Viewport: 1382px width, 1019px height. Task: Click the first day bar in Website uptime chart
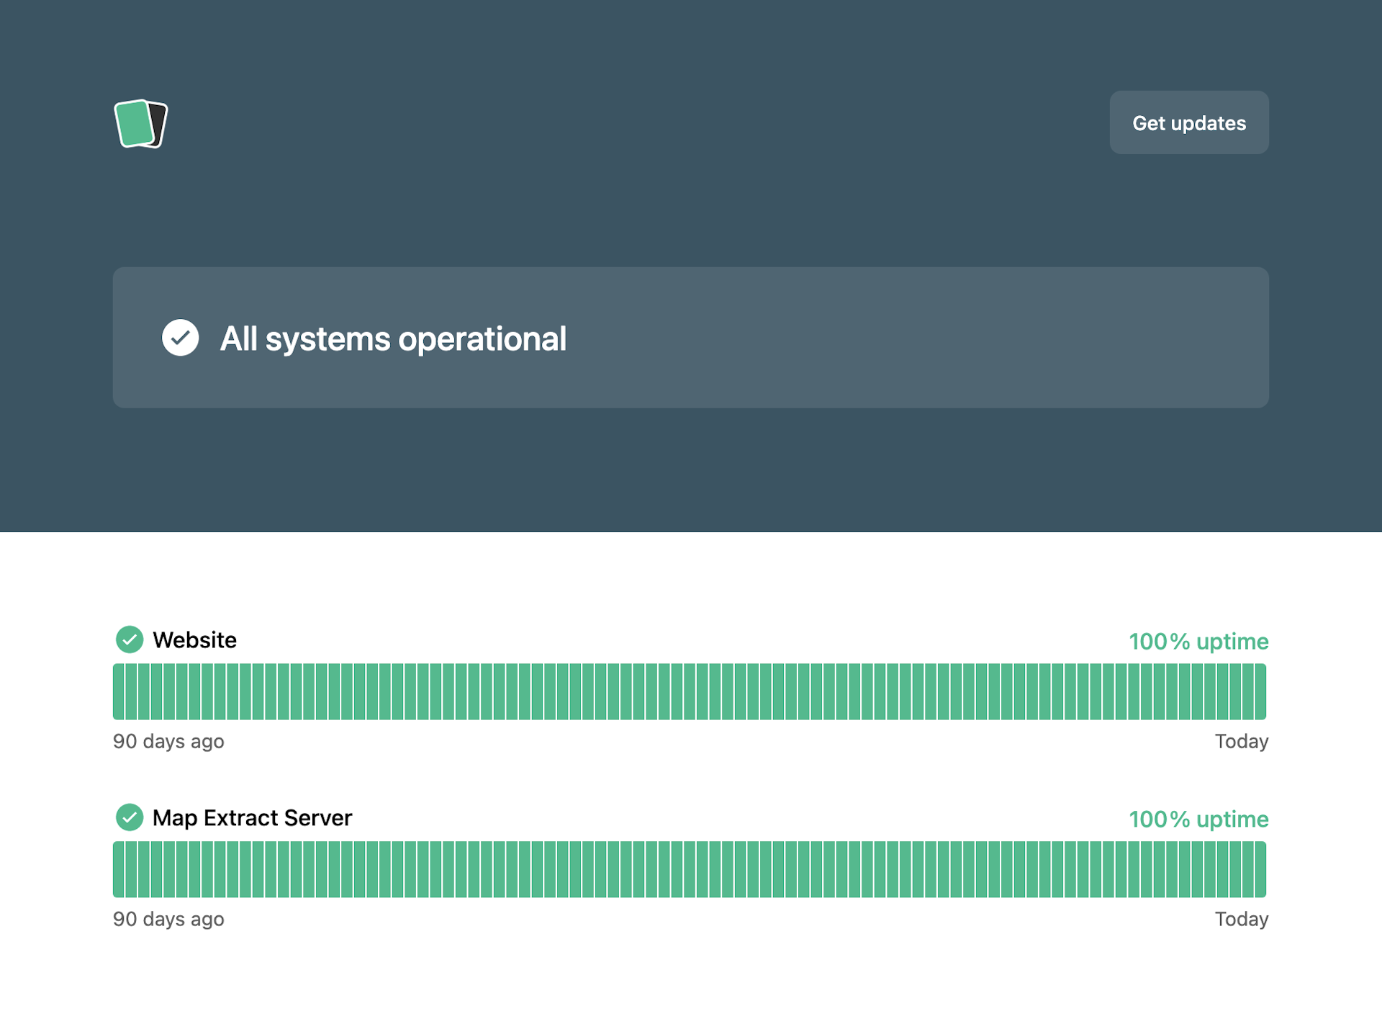point(119,691)
